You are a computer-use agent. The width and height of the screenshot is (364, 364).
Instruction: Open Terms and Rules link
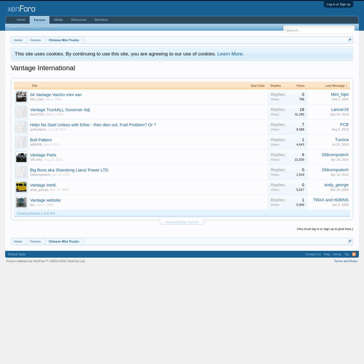pyautogui.click(x=346, y=261)
